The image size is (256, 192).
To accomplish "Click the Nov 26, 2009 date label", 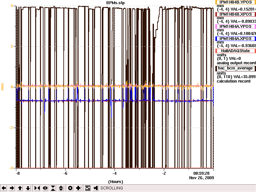I will click(202, 178).
